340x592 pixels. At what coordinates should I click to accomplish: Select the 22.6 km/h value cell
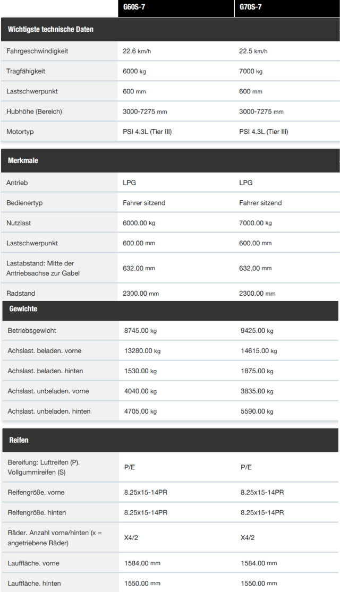[137, 51]
